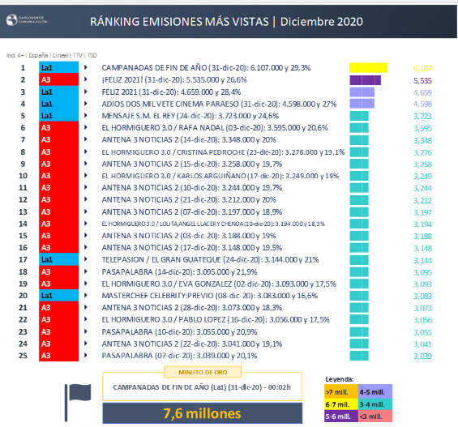
Task: Click the '4-5 mill.' lavender legend swatch
Action: (375, 392)
